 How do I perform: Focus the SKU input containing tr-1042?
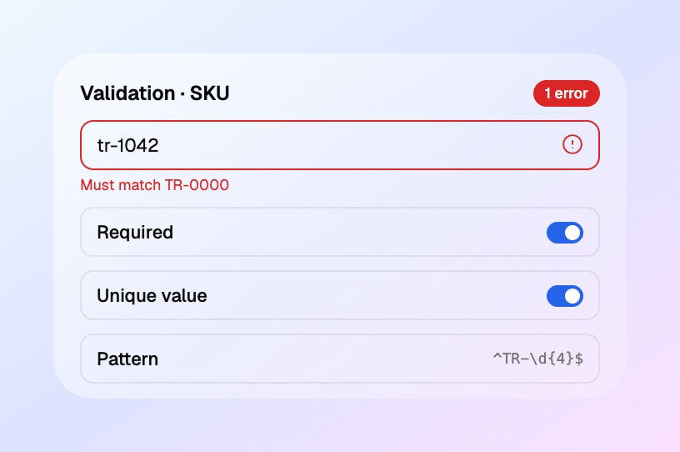pos(340,145)
